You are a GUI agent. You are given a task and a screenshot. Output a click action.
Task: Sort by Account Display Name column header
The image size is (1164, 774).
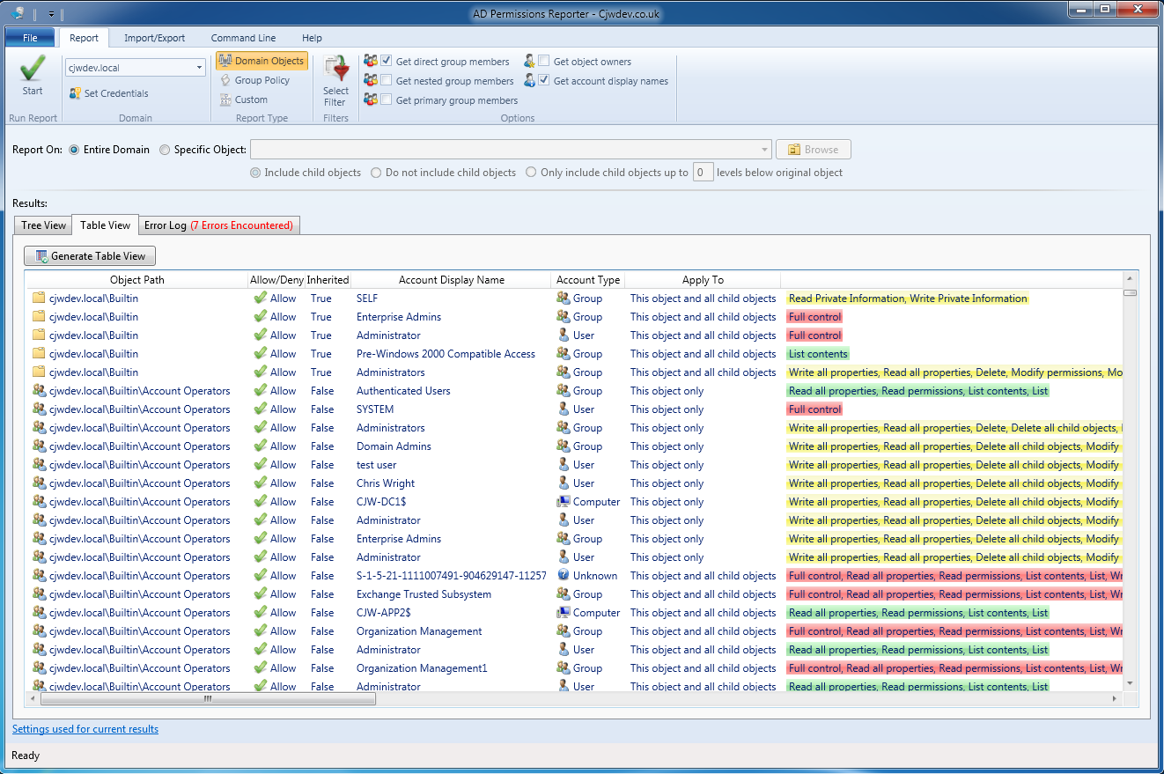point(451,280)
